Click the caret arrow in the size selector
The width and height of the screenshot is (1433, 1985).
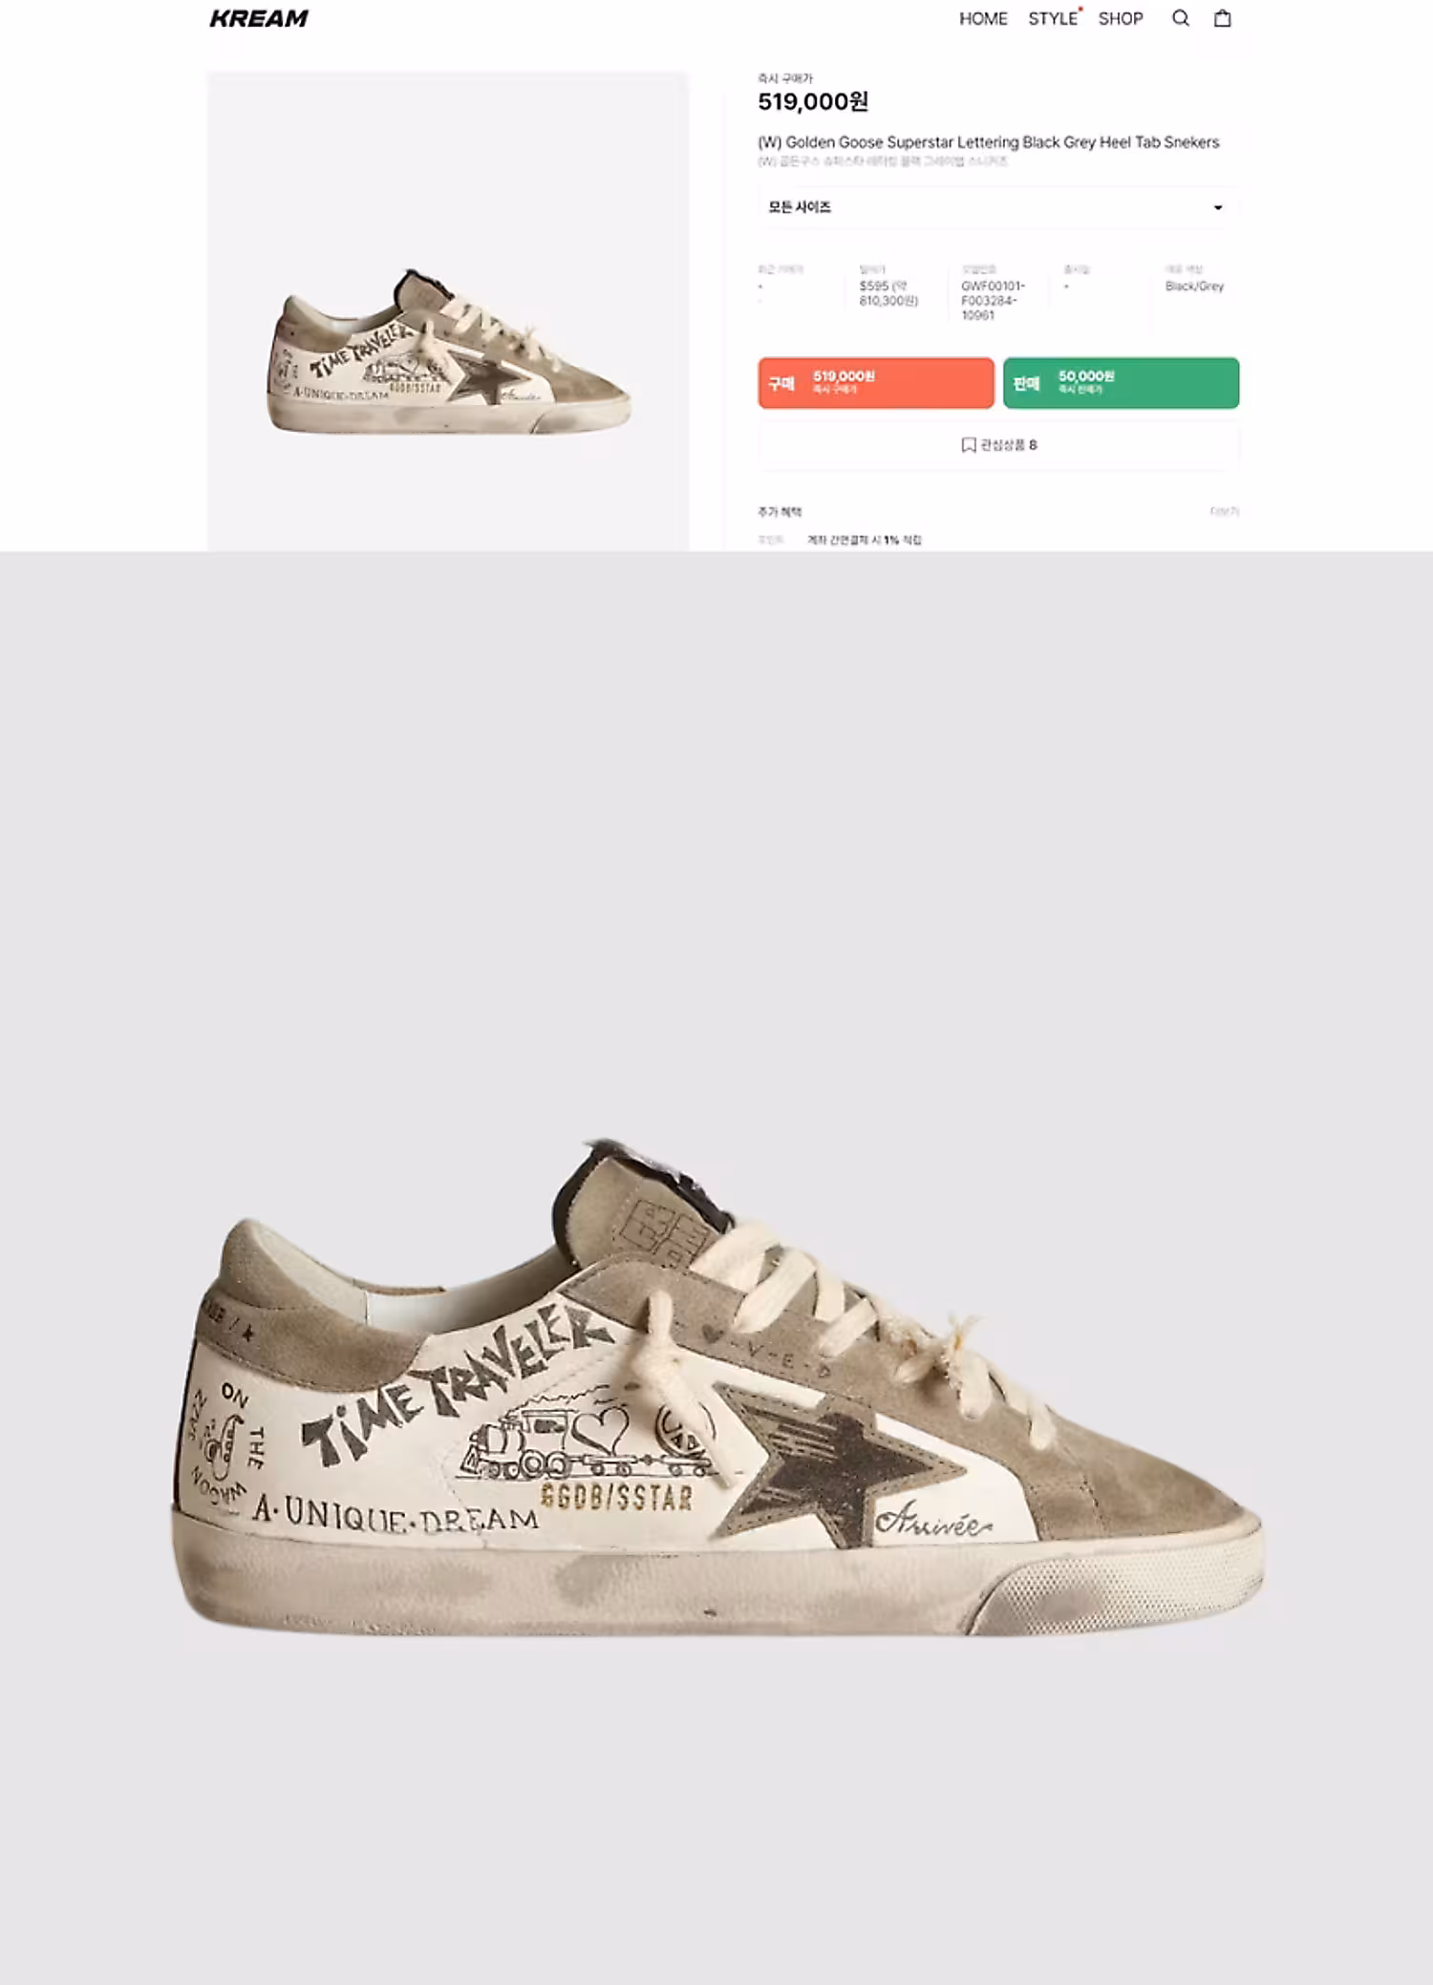[x=1218, y=207]
